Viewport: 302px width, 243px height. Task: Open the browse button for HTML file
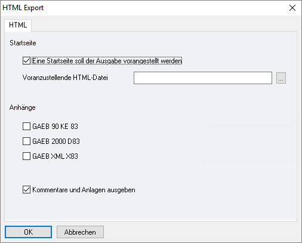pyautogui.click(x=281, y=78)
